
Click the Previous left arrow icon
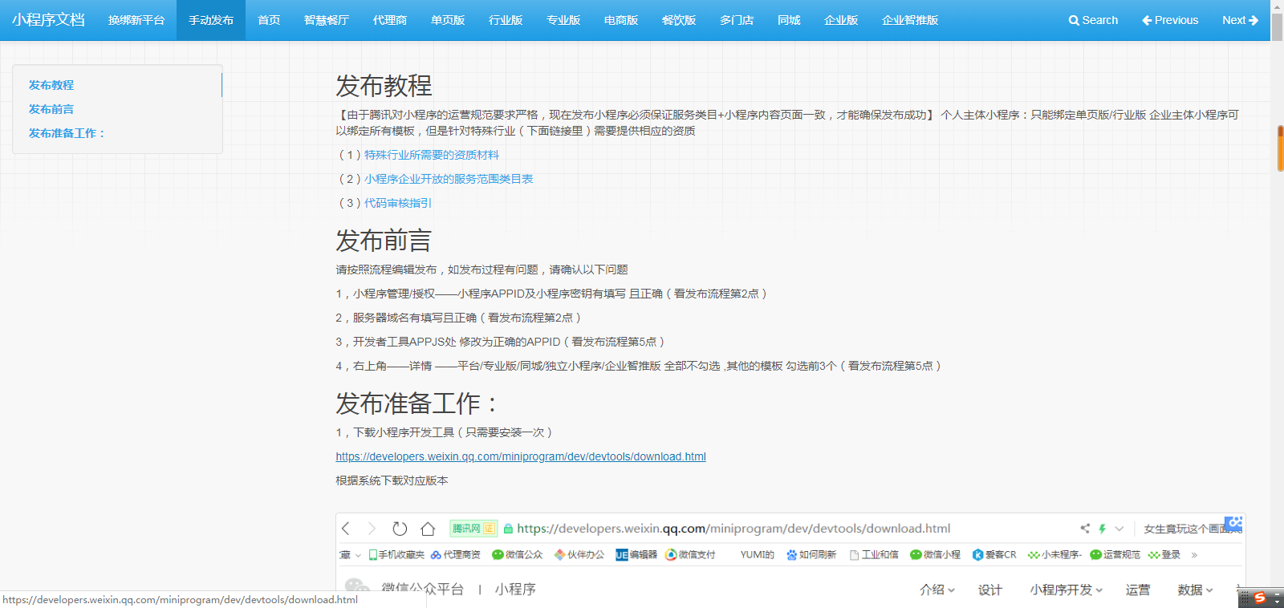pyautogui.click(x=1147, y=21)
